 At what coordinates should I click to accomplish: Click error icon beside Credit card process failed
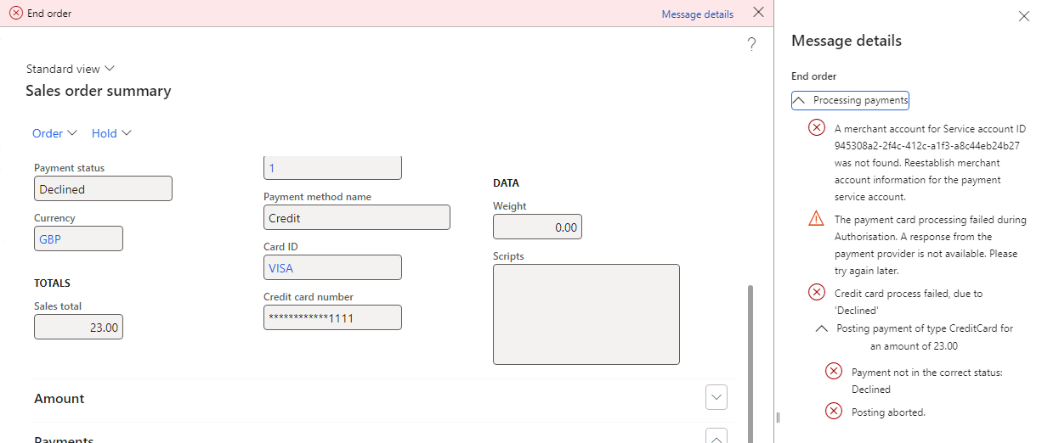tap(816, 292)
